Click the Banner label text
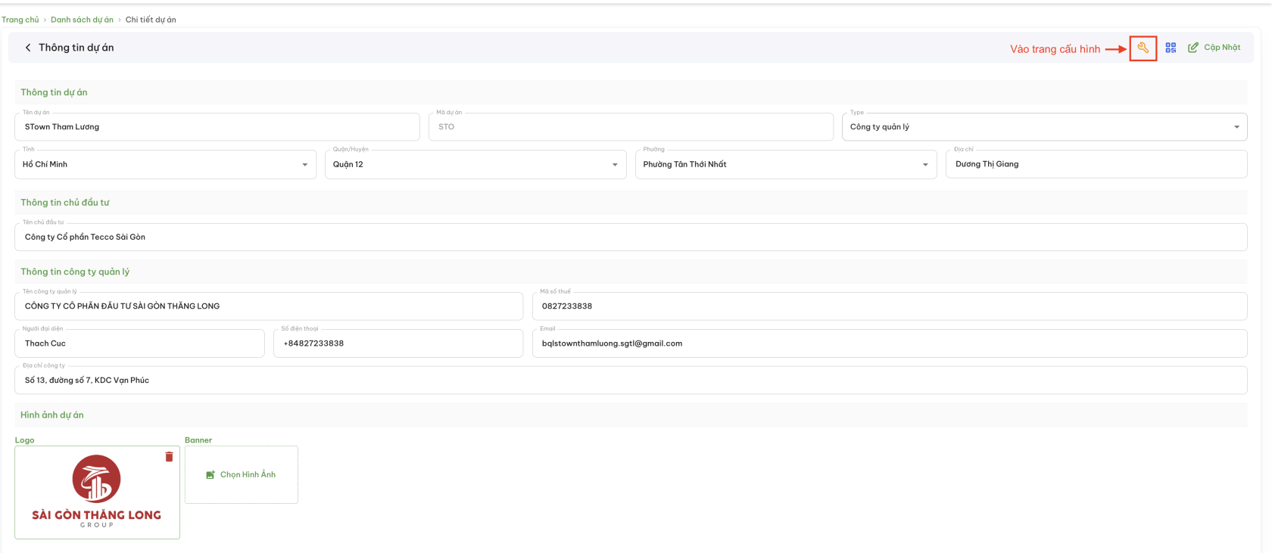Viewport: 1272px width, 553px height. pyautogui.click(x=198, y=440)
